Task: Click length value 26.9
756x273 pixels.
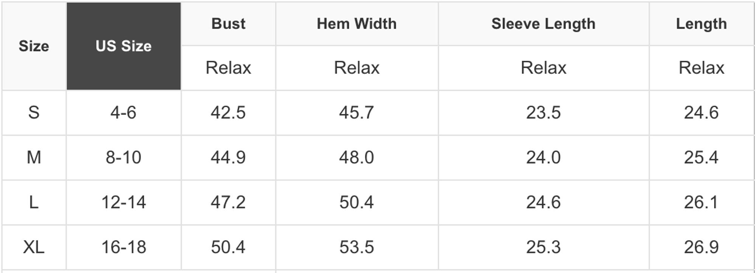Action: pos(701,247)
